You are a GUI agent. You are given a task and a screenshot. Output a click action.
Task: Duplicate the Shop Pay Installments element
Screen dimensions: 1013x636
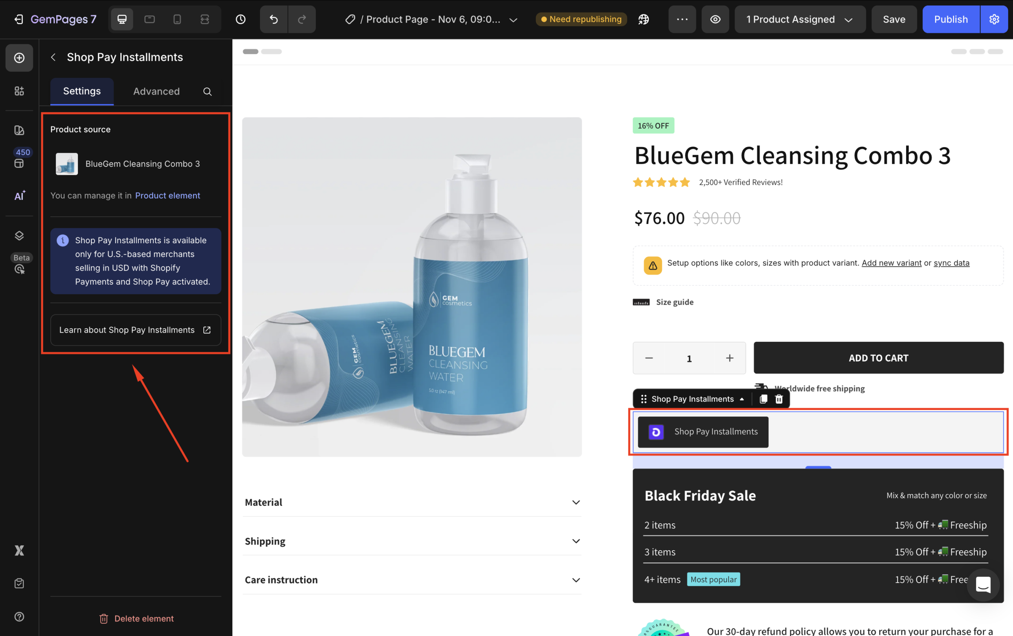tap(763, 399)
